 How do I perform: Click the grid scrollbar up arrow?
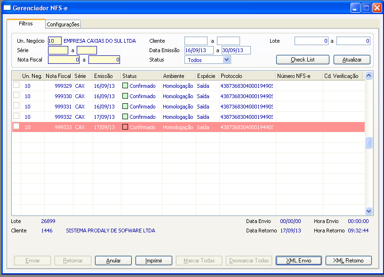click(x=368, y=76)
